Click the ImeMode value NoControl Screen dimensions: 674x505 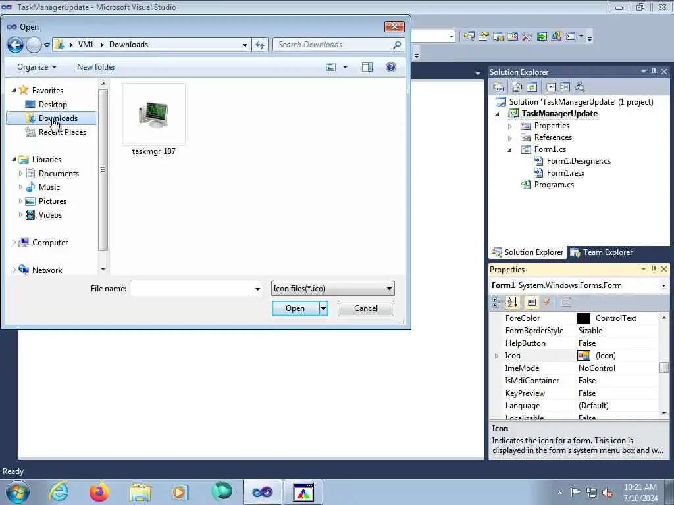click(596, 368)
